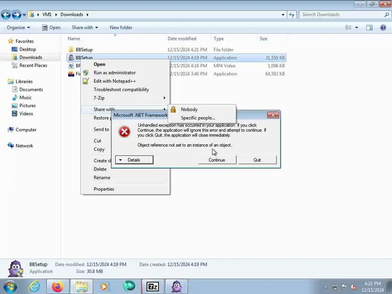Click the purple gorilla BBSetup taskbar icon

point(176,286)
